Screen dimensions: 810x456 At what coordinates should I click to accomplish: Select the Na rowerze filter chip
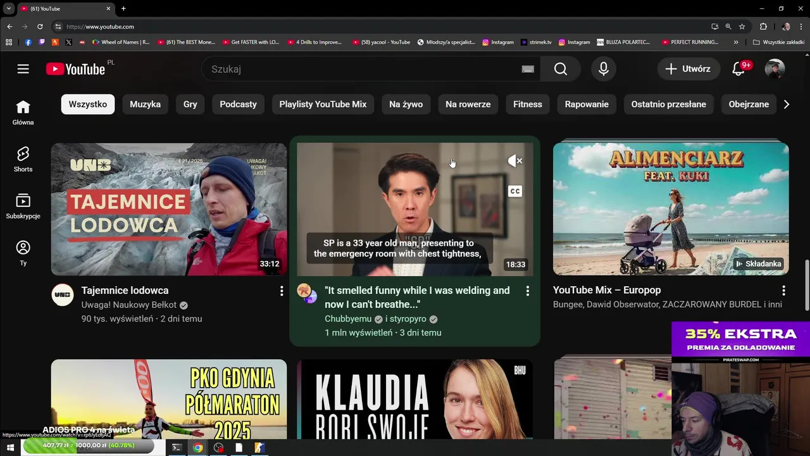click(468, 104)
